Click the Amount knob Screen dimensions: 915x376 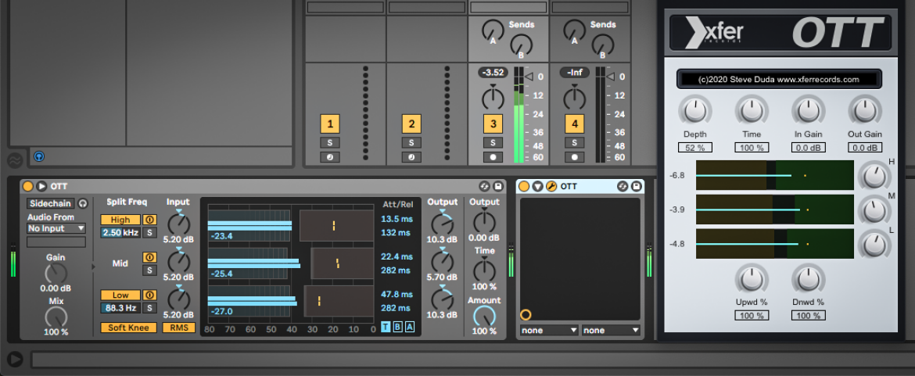484,316
